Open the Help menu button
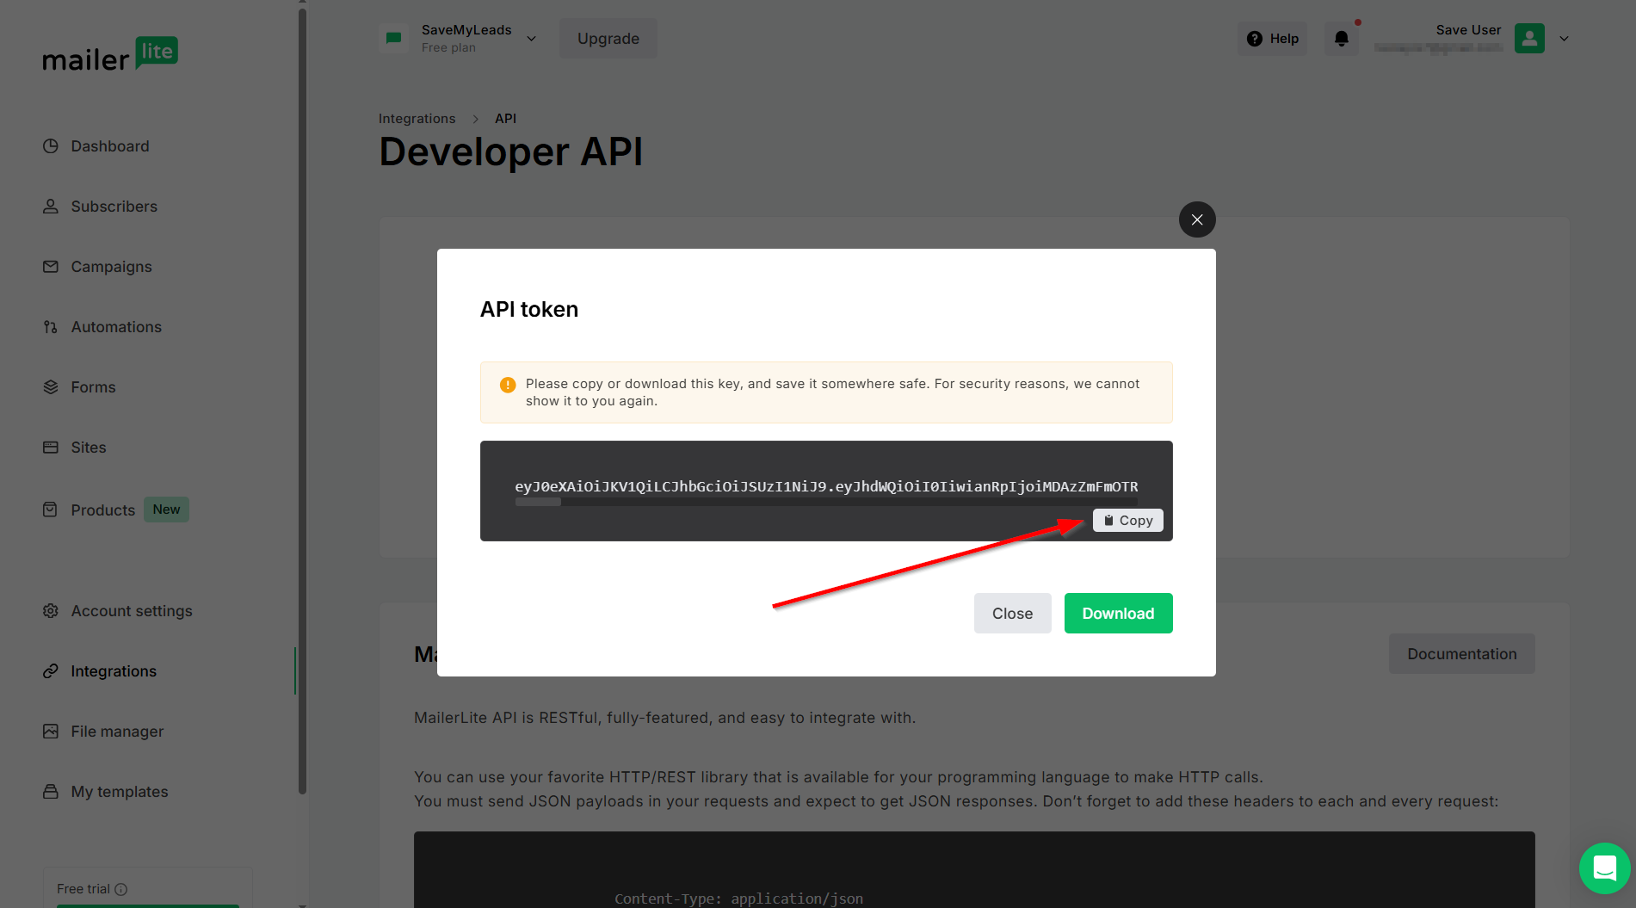 coord(1272,39)
